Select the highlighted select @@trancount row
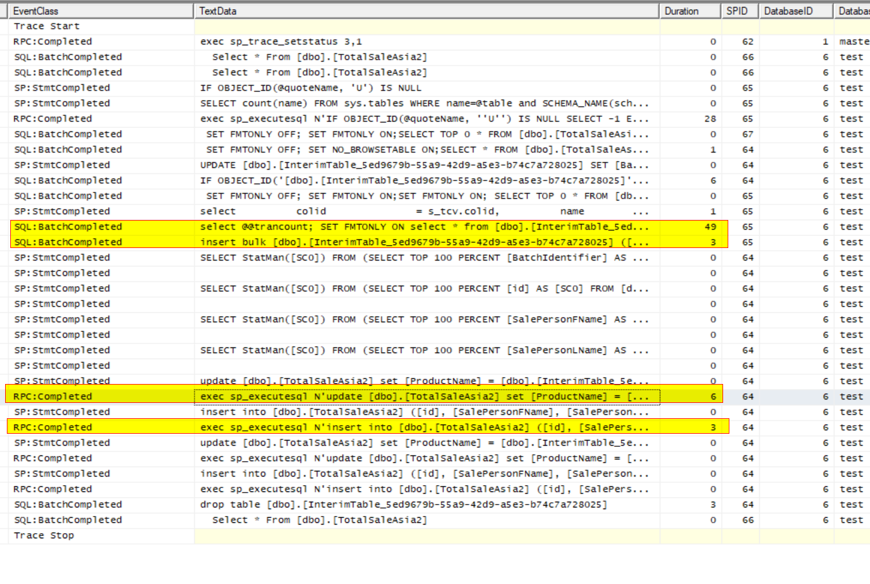This screenshot has height=584, width=870. point(343,226)
